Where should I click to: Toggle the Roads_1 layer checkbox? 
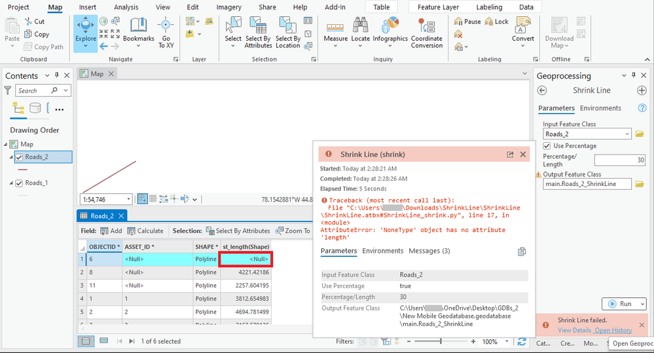19,183
